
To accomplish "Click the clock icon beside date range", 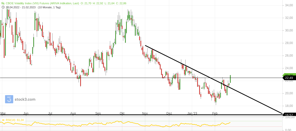I will coord(3,7).
